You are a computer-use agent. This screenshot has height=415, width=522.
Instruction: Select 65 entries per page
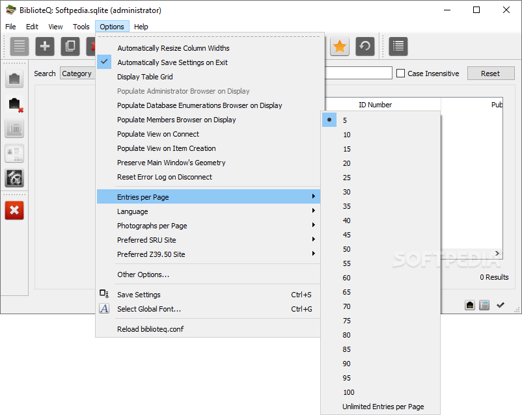pyautogui.click(x=381, y=292)
